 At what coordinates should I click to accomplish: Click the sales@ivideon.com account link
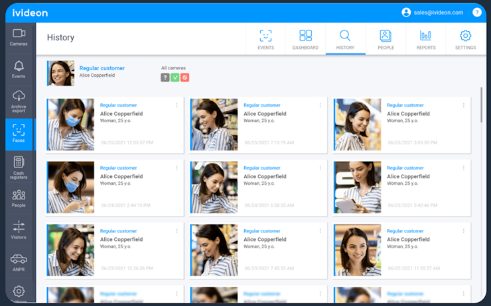[439, 13]
